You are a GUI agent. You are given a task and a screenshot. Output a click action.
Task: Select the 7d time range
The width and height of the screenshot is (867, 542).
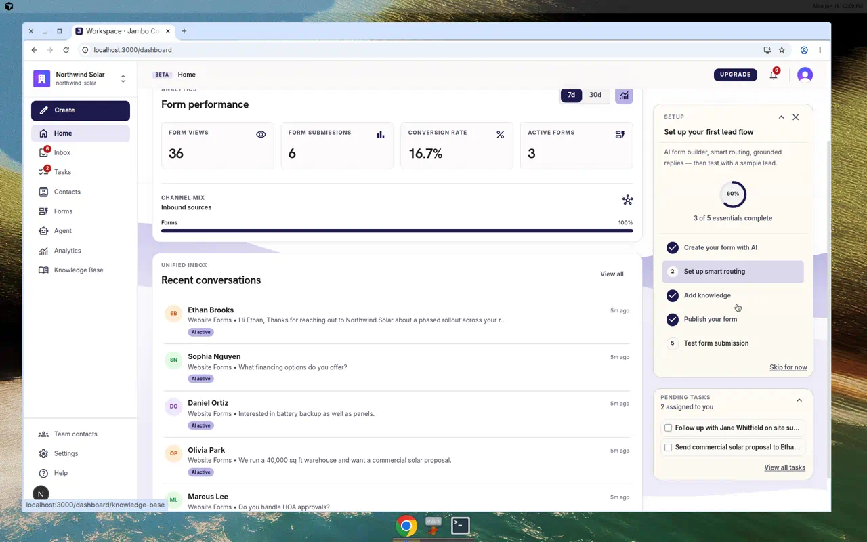coord(571,96)
